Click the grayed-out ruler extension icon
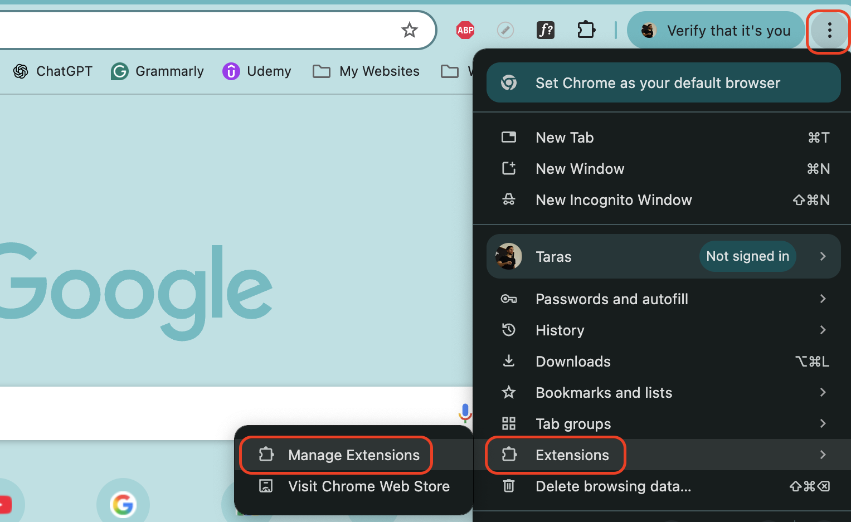851x522 pixels. click(x=505, y=30)
